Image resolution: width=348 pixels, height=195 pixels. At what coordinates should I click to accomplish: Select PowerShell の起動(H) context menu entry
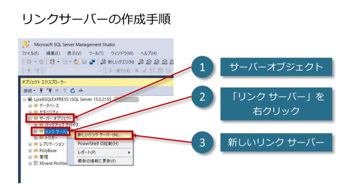98,144
